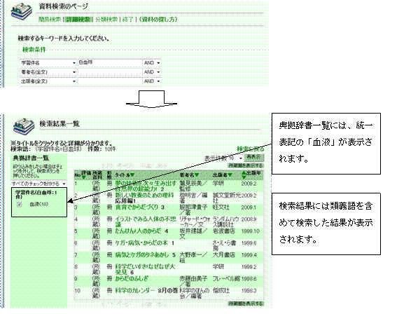Click the 再表示 button
The height and width of the screenshot is (314, 397).
(254, 158)
